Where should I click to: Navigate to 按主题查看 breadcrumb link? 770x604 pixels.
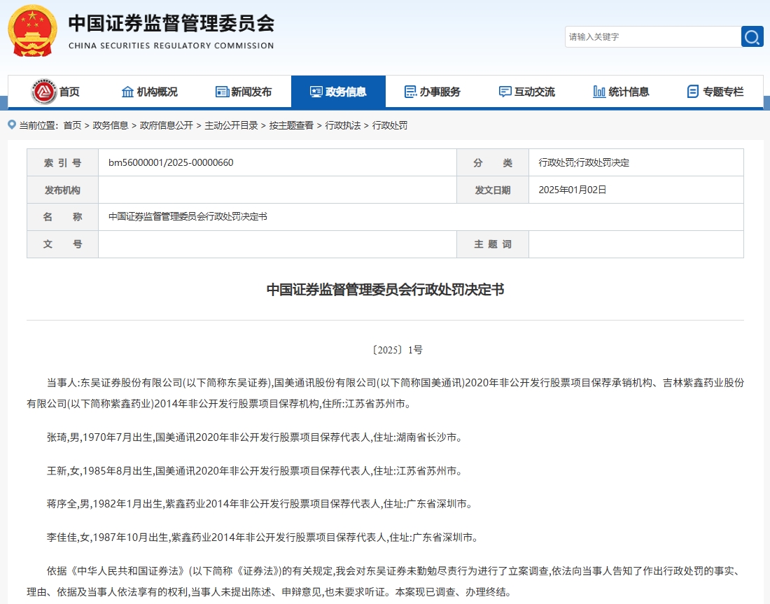[291, 126]
